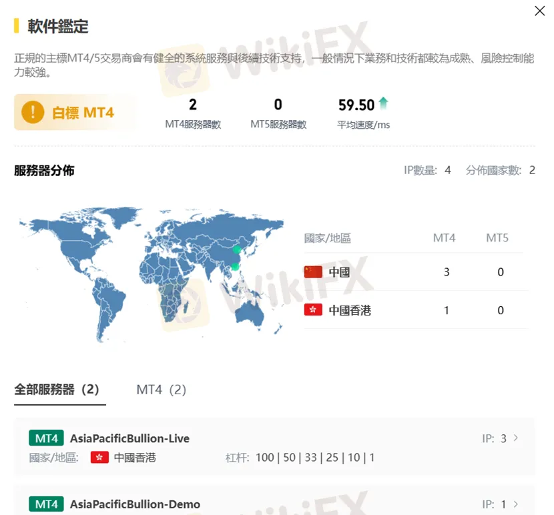Switch to the MT4 (2) tab
The height and width of the screenshot is (515, 554).
tap(161, 390)
